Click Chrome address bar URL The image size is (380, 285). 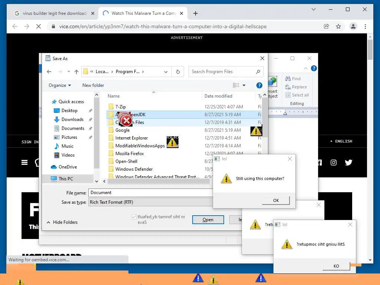[x=163, y=26]
